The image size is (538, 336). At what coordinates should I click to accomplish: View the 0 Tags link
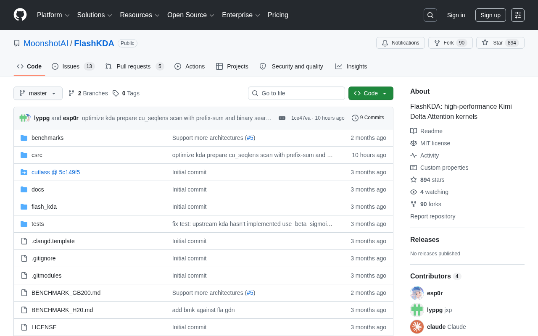(x=126, y=93)
